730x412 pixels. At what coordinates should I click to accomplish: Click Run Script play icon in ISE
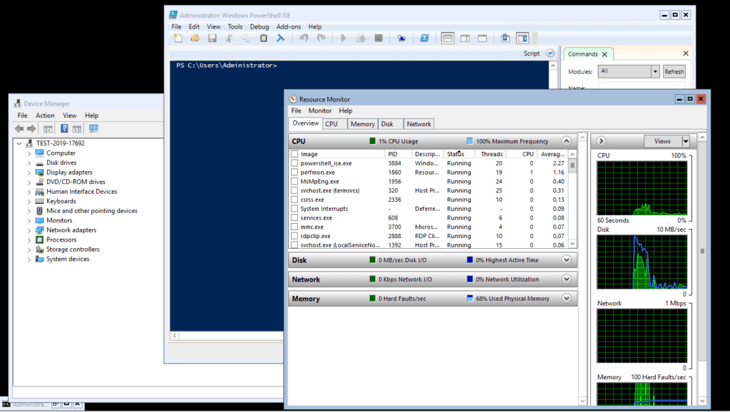coord(344,38)
